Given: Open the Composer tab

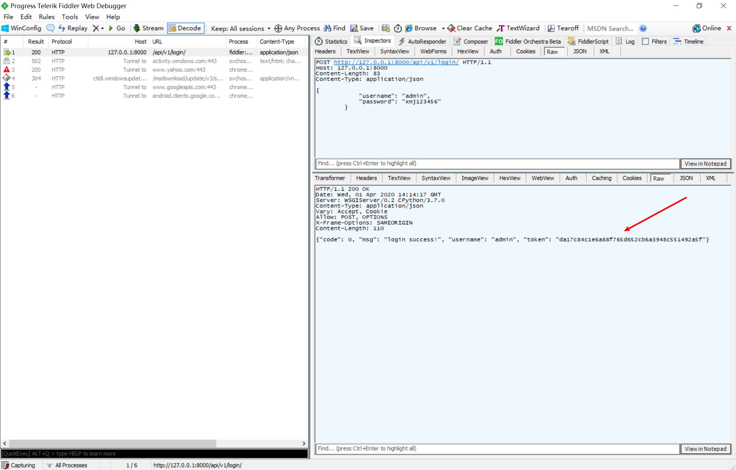Looking at the screenshot, I should pyautogui.click(x=471, y=41).
